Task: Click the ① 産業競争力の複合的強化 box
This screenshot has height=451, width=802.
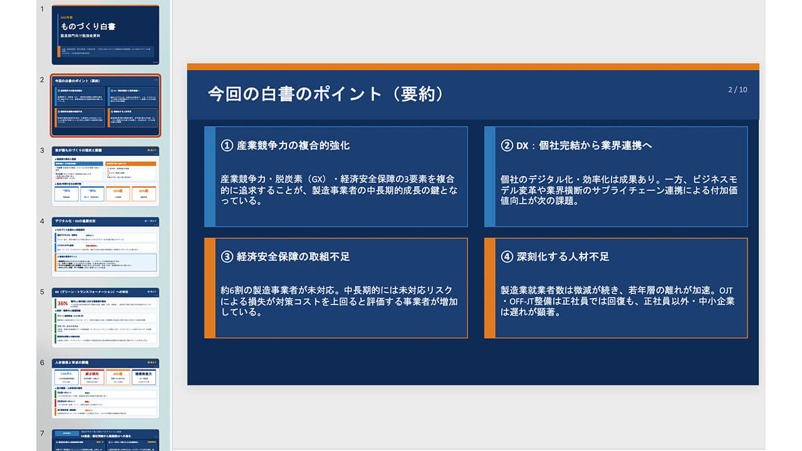Action: [335, 176]
